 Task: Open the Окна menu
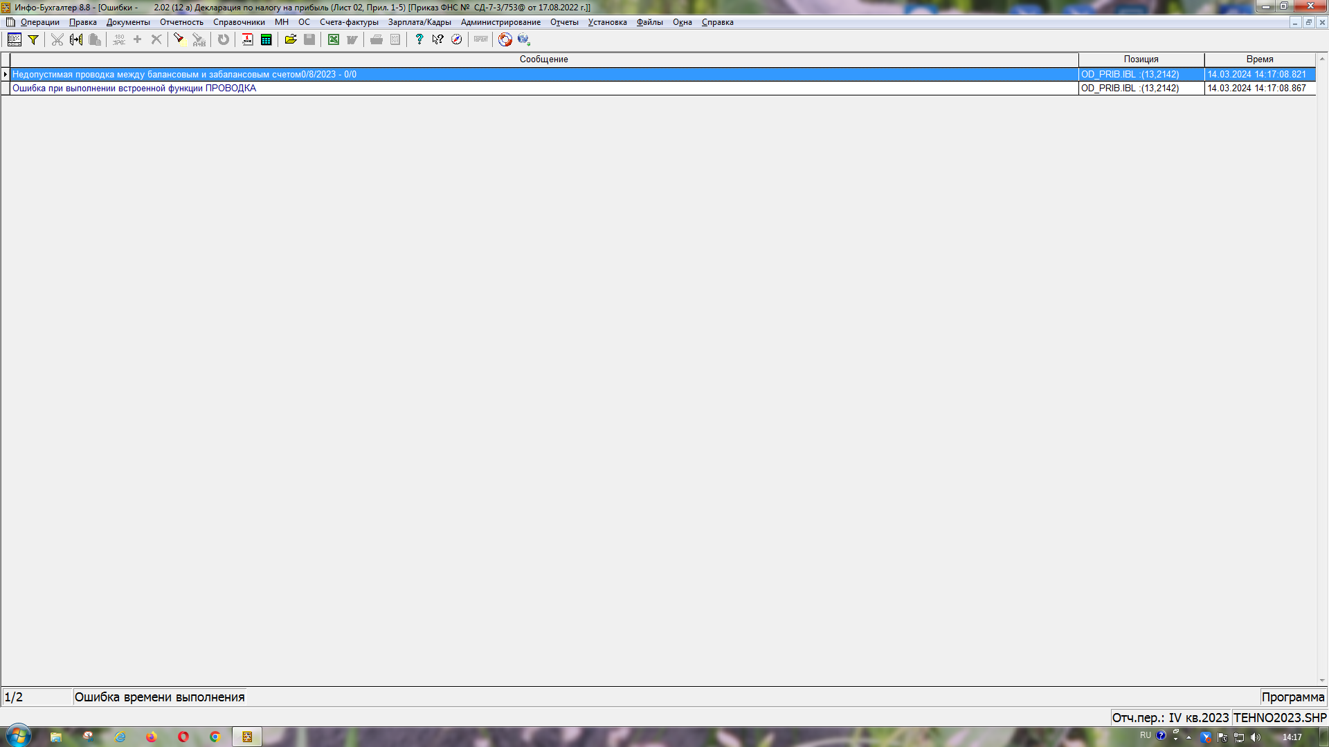682,22
